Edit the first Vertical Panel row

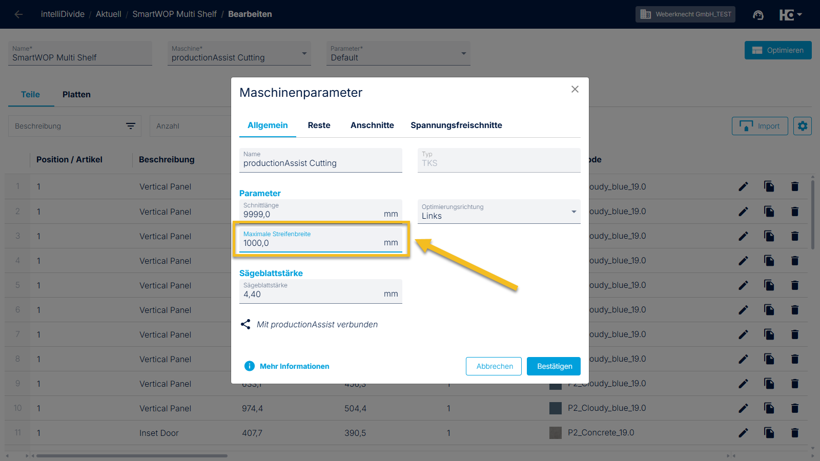[x=743, y=186]
